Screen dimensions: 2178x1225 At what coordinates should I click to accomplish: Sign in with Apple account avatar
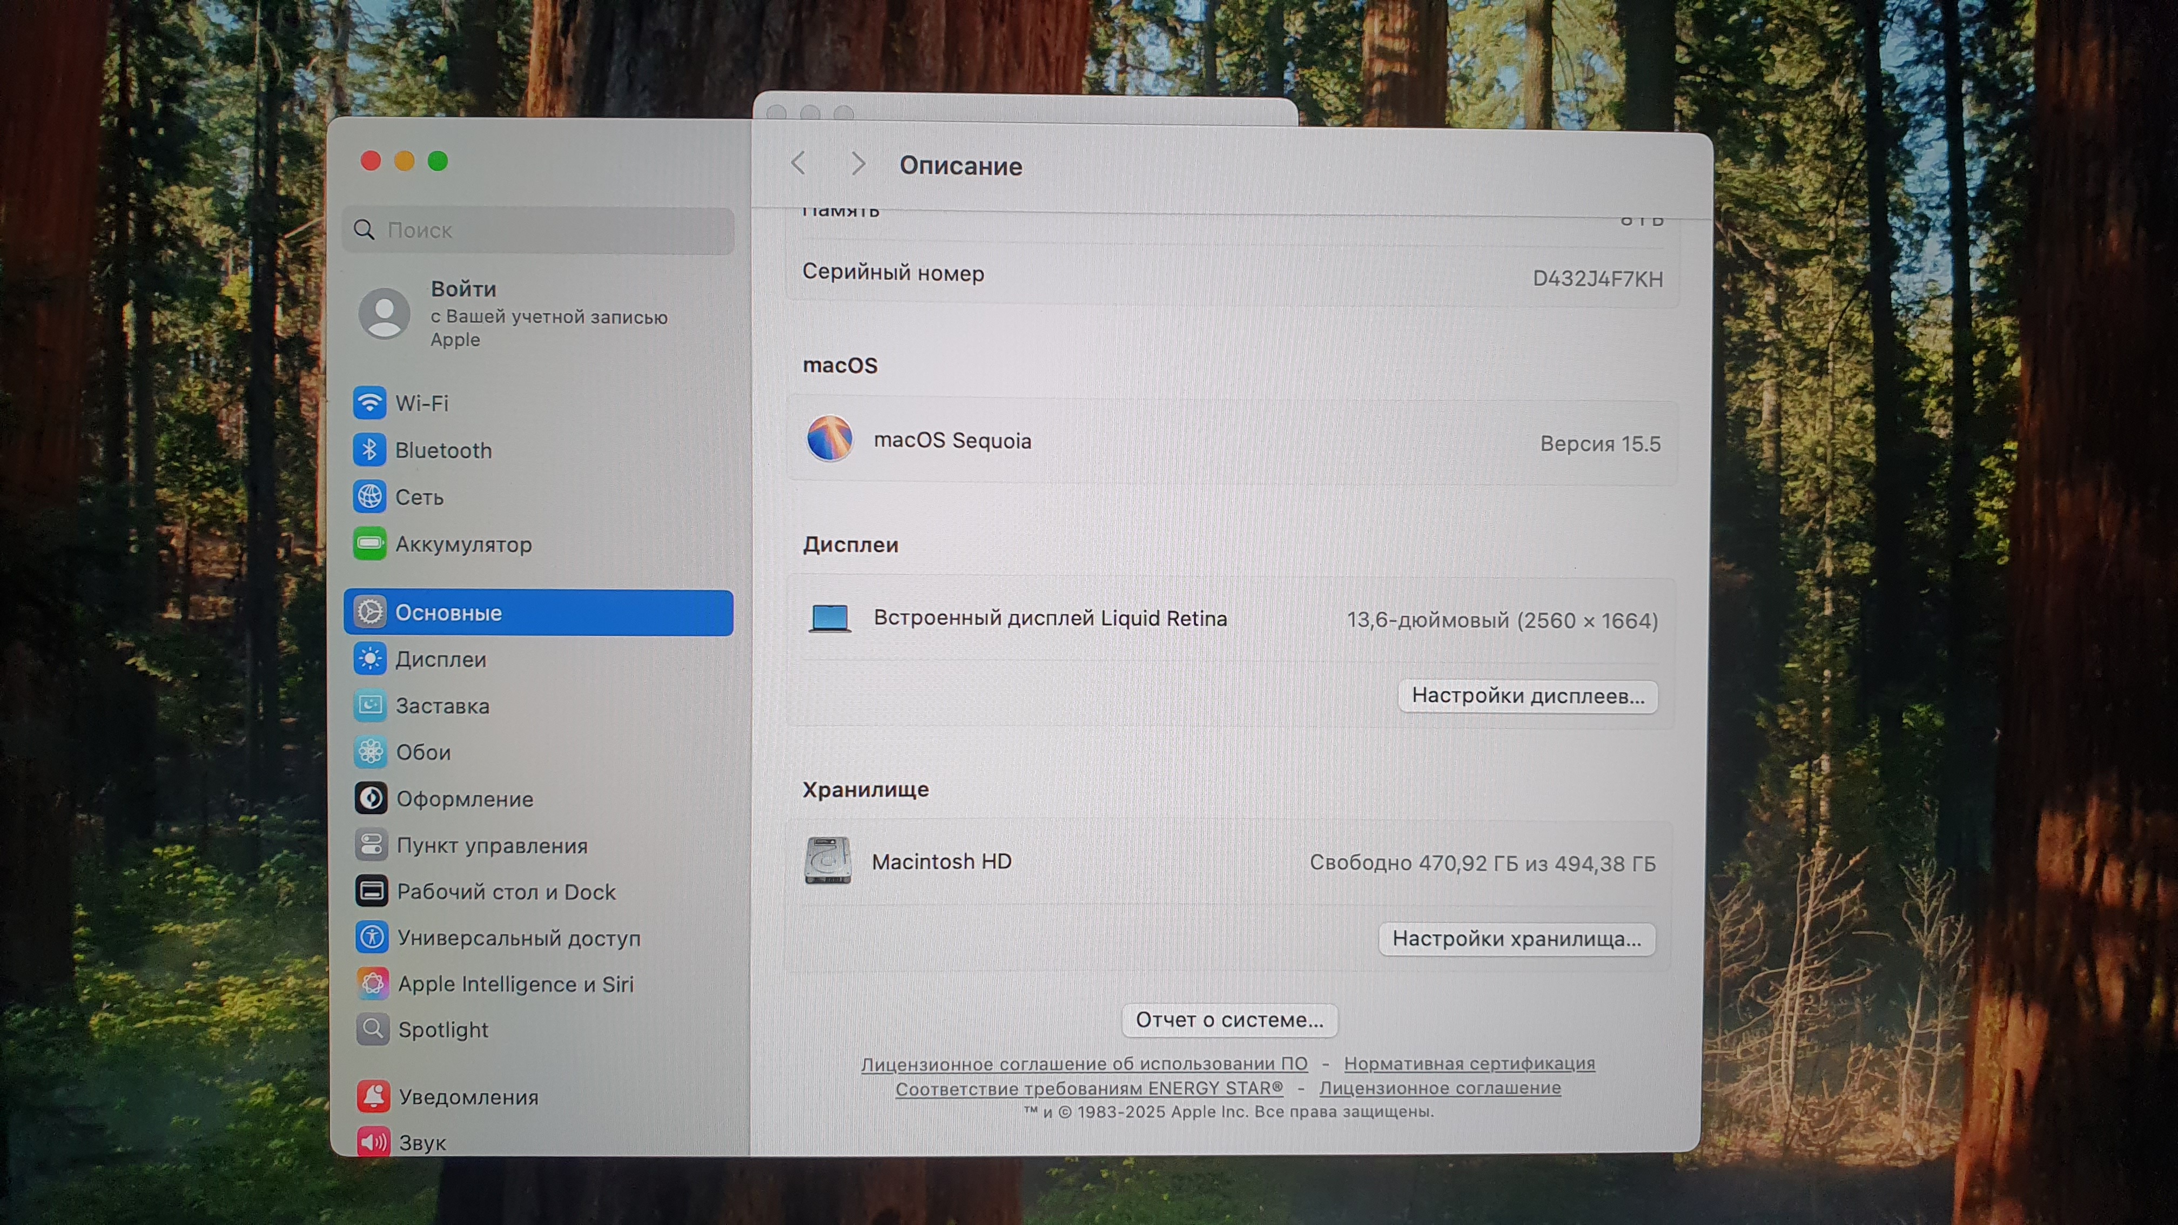coord(385,313)
